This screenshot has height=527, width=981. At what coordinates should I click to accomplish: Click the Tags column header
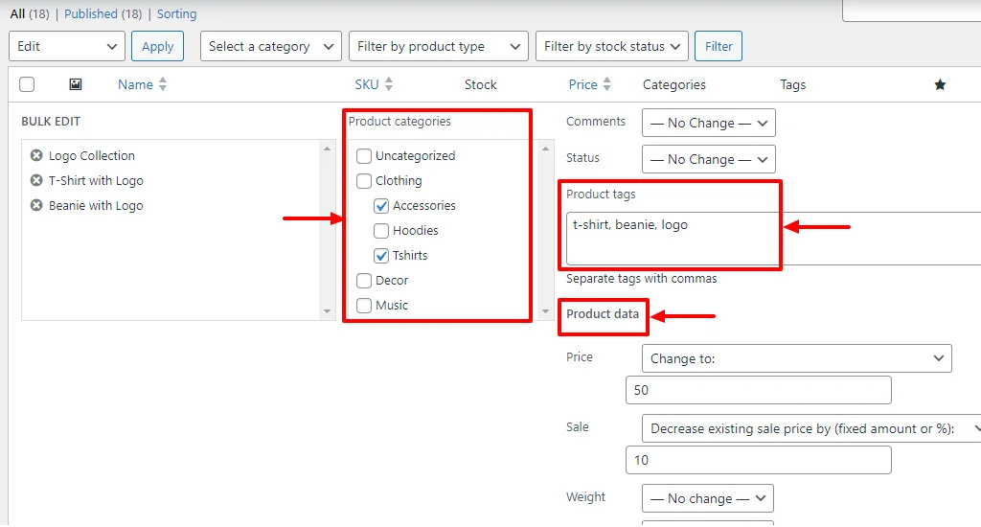792,84
